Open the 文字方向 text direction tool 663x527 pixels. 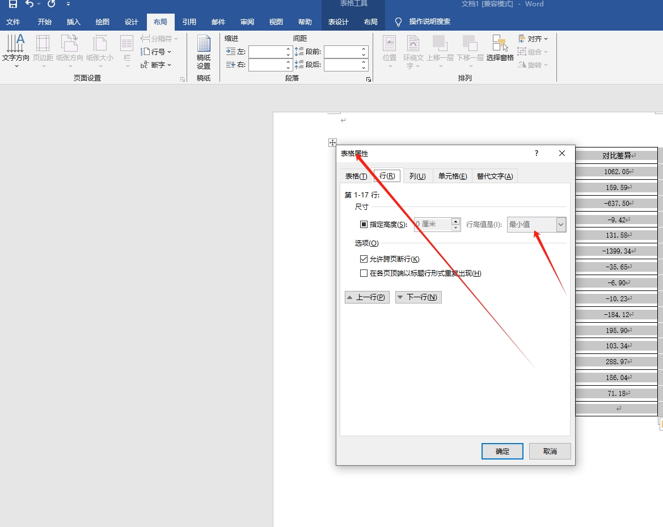click(16, 50)
